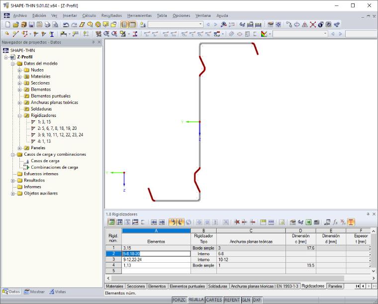The image size is (378, 304).
Task: Undo the last action
Action: click(66, 24)
